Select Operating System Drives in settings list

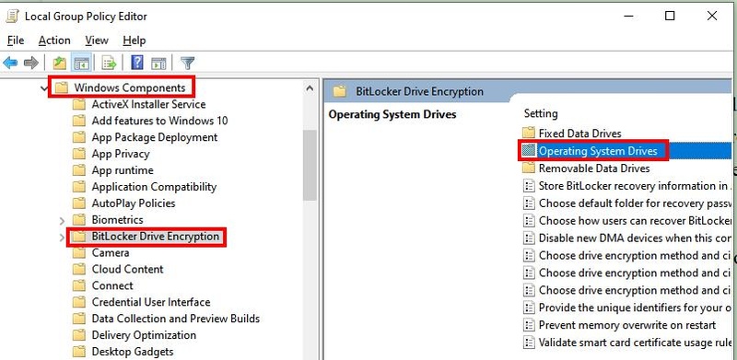tap(598, 151)
